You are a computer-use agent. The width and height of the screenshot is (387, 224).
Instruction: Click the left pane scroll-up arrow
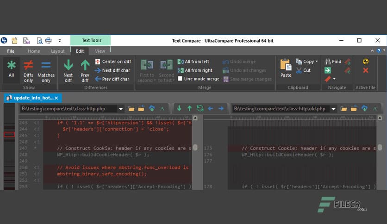click(x=195, y=118)
